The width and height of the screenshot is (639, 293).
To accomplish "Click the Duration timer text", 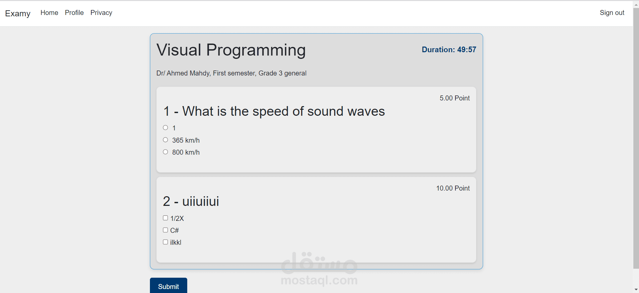I will [x=449, y=50].
